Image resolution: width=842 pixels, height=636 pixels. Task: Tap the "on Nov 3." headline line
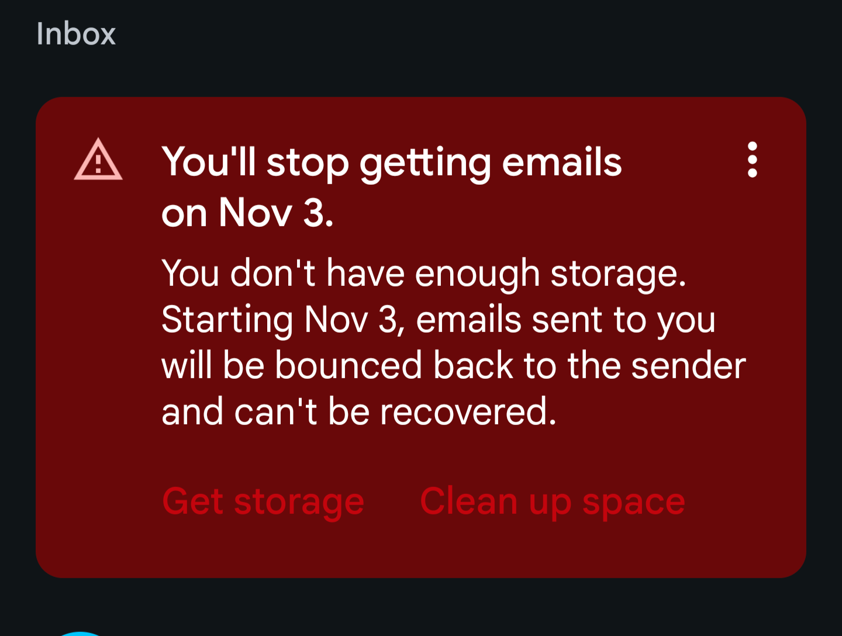247,213
